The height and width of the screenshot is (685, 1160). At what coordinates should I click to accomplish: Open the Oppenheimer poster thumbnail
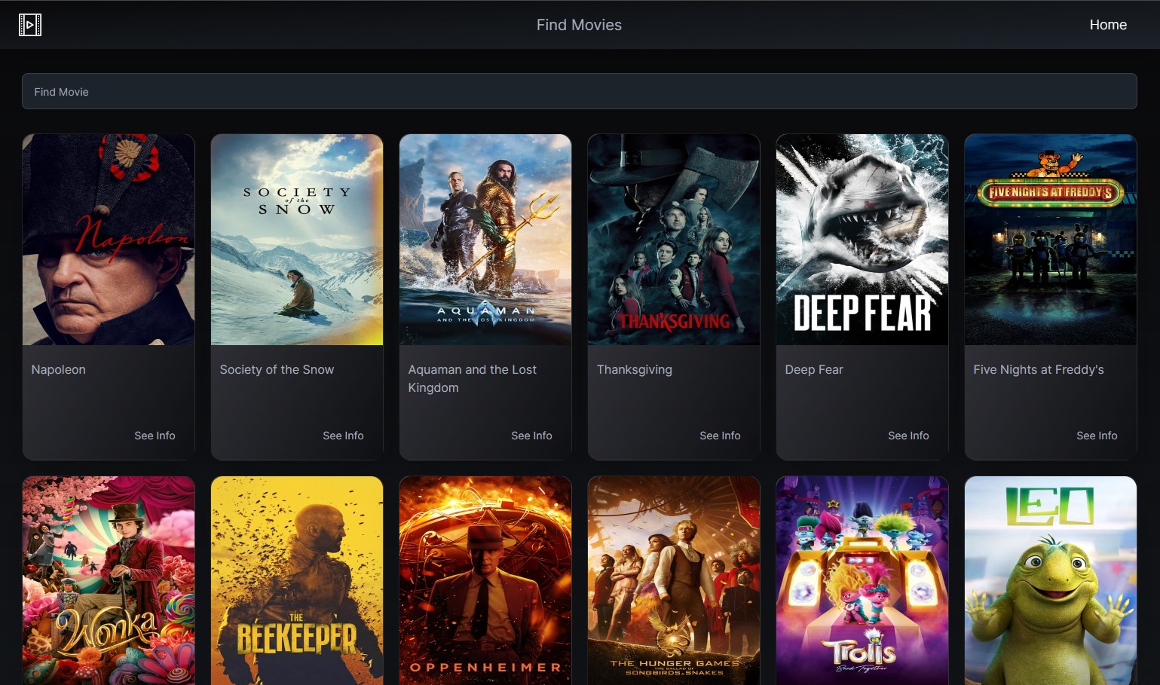click(485, 580)
